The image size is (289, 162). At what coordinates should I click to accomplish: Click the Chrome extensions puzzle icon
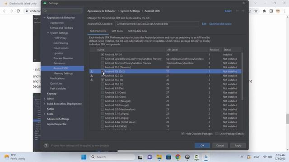(x=264, y=11)
